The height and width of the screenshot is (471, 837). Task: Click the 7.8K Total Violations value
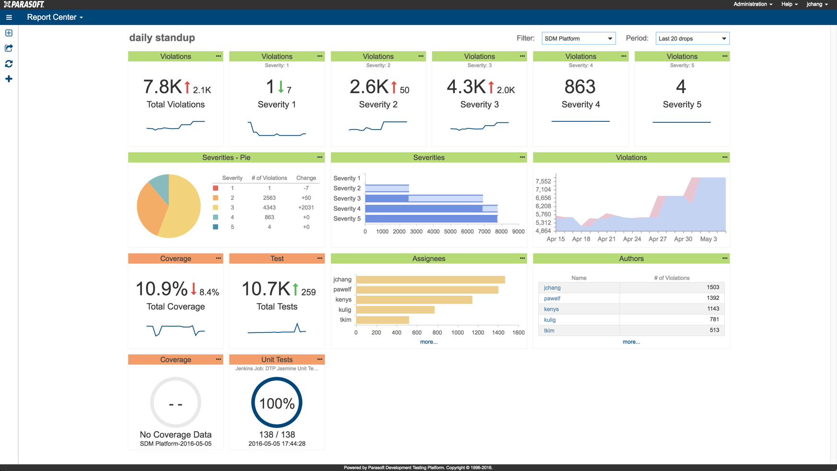tap(163, 87)
